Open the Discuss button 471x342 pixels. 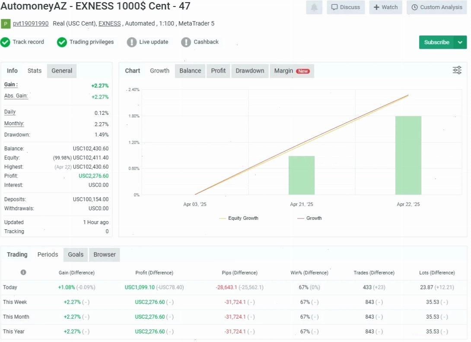[346, 7]
